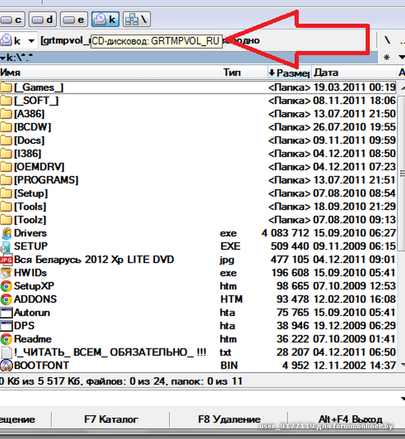Open directory history dropdown arrow
The height and width of the screenshot is (439, 405).
[x=401, y=58]
